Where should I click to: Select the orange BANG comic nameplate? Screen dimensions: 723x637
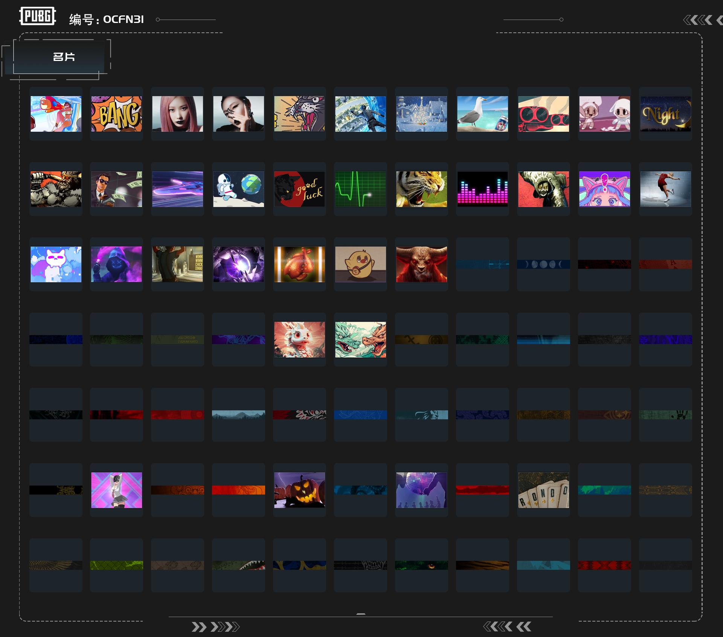[x=117, y=114]
